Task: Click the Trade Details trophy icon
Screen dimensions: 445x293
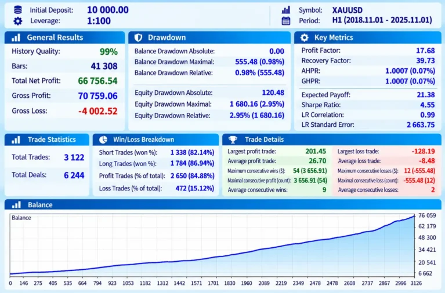Action: coord(233,140)
